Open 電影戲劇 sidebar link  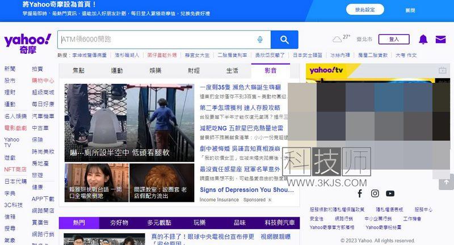tap(15, 128)
